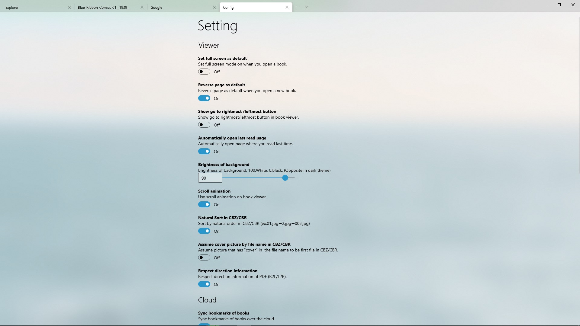Screen dimensions: 580x326
Task: Turn off Respect direction information
Action: point(204,284)
